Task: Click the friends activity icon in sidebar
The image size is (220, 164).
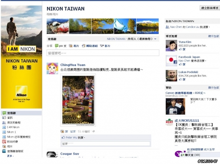Action: (x=4, y=122)
